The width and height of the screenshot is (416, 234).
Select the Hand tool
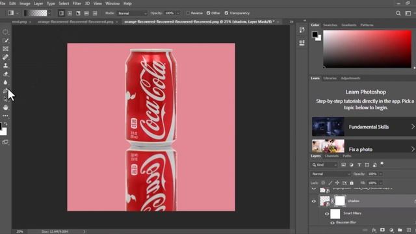coord(5,107)
